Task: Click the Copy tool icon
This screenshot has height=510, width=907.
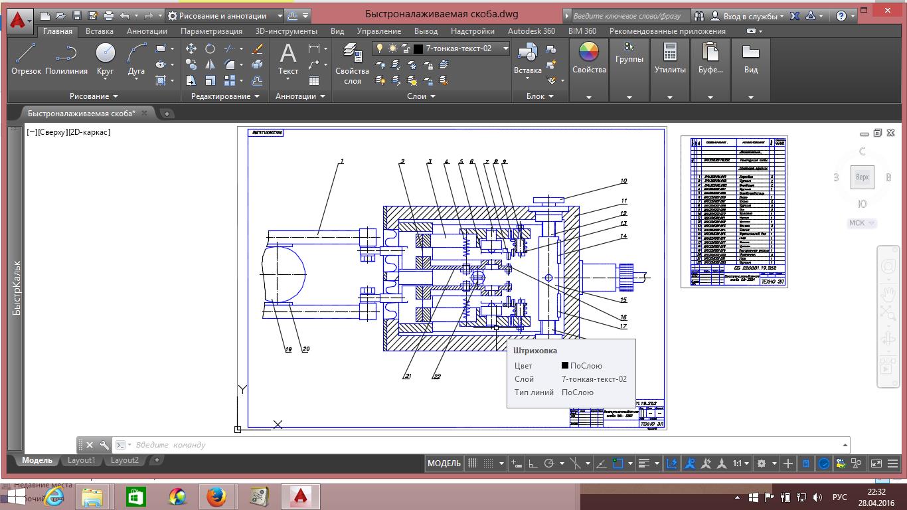Action: 191,64
